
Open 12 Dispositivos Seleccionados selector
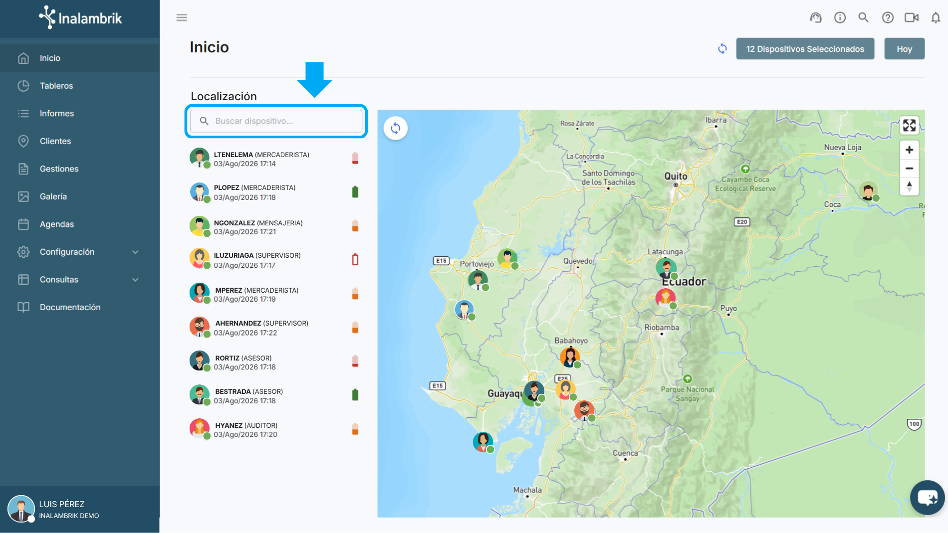pos(805,49)
